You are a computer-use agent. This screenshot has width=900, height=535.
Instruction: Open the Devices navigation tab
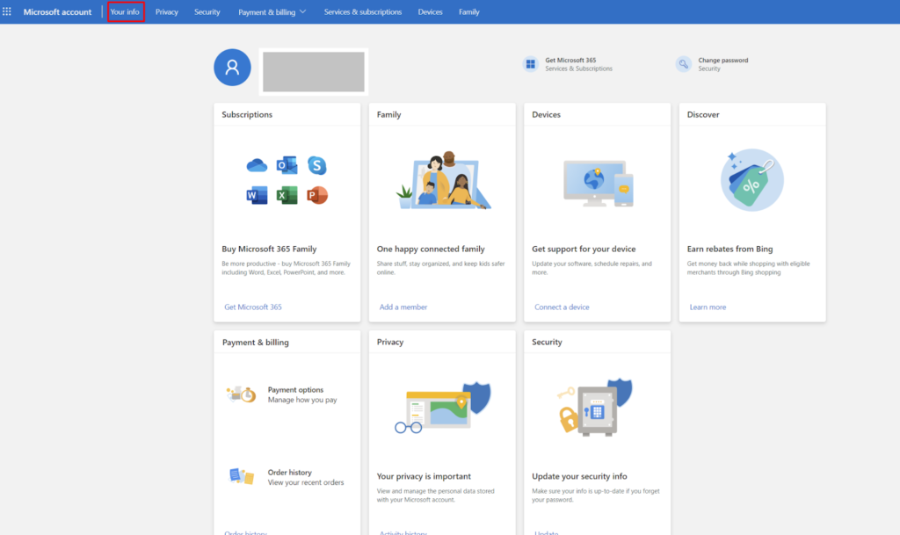pyautogui.click(x=431, y=12)
